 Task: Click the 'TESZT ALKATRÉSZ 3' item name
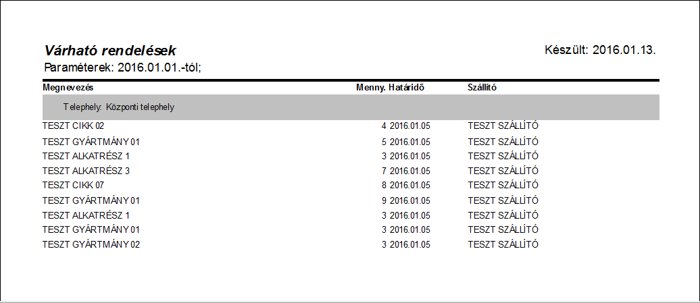click(x=86, y=171)
